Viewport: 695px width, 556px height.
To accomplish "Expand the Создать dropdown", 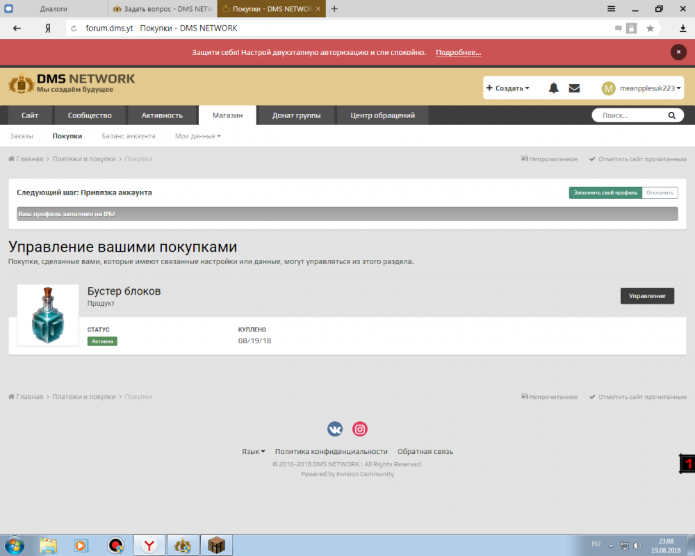I will click(x=507, y=88).
